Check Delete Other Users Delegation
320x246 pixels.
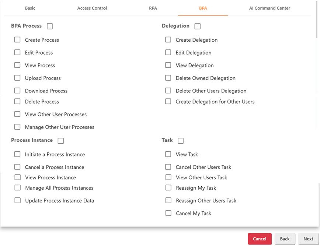pos(168,91)
